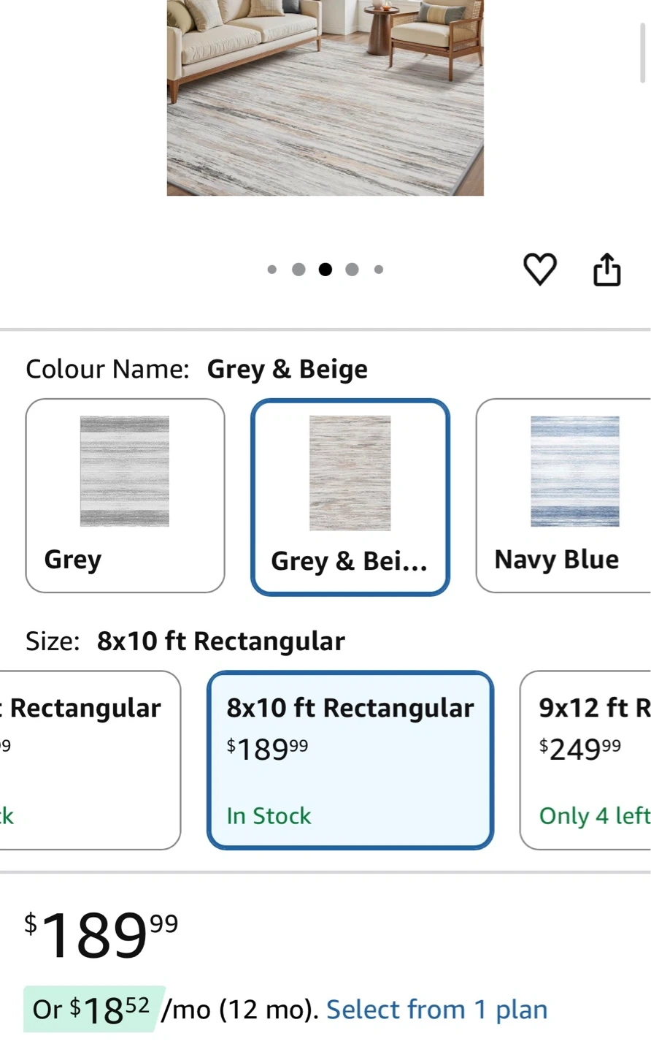Tap the heart wishlist icon
Image resolution: width=651 pixels, height=1052 pixels.
tap(540, 270)
